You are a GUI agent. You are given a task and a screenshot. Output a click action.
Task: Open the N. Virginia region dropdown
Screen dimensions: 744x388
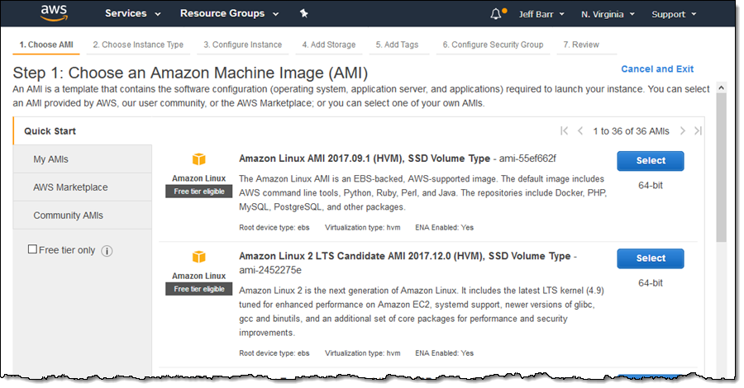[608, 14]
